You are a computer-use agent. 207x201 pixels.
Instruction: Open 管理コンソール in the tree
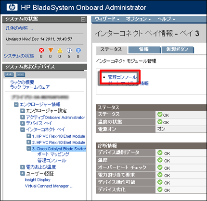click(x=52, y=160)
